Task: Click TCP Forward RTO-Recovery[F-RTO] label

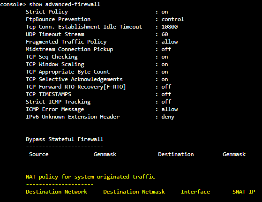Action: click(75, 87)
